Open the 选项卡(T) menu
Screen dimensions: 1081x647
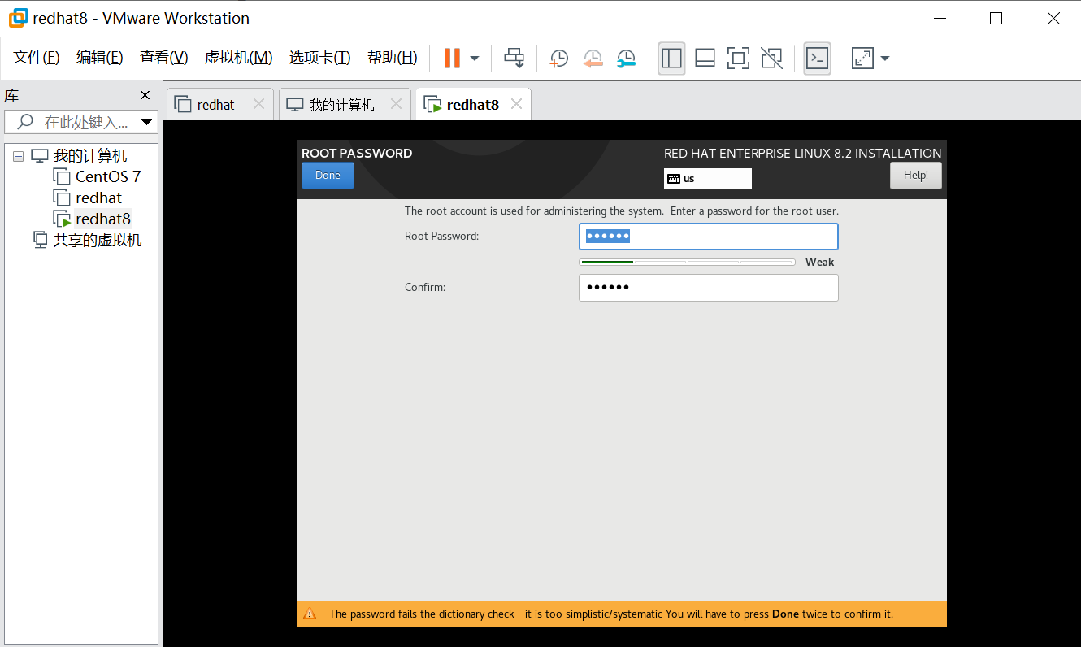[319, 58]
